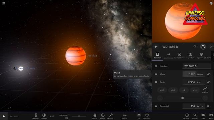The width and height of the screenshot is (214, 120).
Task: Search icon in WD 1856 B panel header
Action: pos(195,47)
